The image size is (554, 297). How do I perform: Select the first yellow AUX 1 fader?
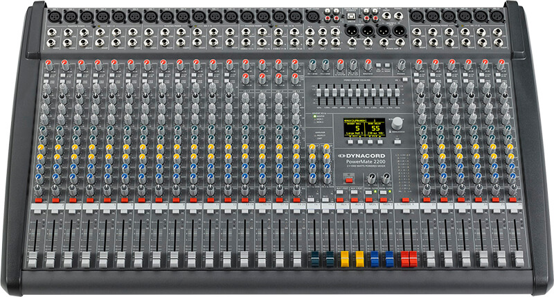click(344, 260)
